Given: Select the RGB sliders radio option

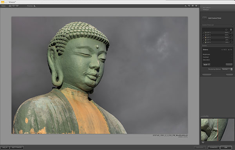Looking at the screenshot, I should (222, 50).
